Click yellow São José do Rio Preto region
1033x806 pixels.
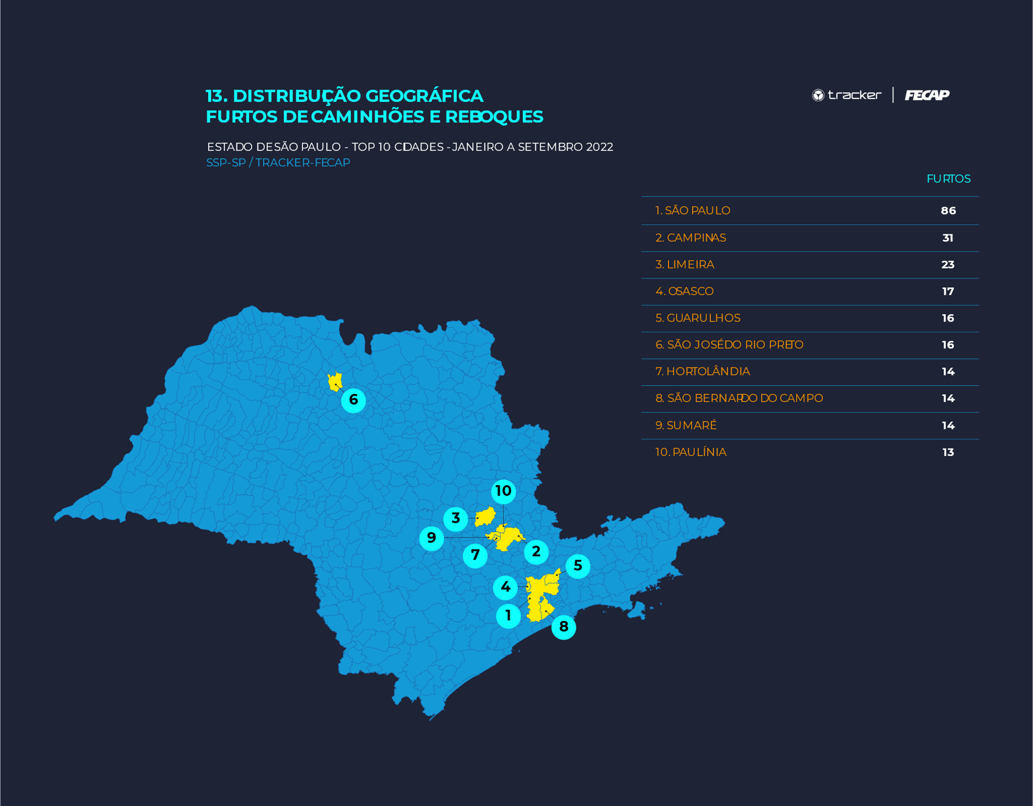[x=335, y=381]
